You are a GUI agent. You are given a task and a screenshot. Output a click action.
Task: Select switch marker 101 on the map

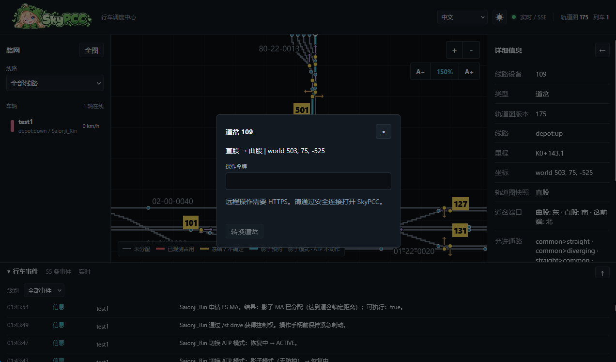point(191,223)
